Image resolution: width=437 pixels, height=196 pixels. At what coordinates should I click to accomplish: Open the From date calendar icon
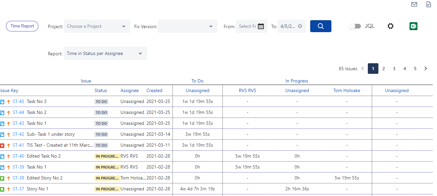pos(261,26)
